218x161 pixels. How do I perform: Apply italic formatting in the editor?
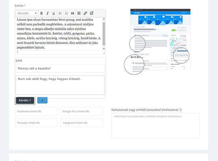tap(48, 13)
